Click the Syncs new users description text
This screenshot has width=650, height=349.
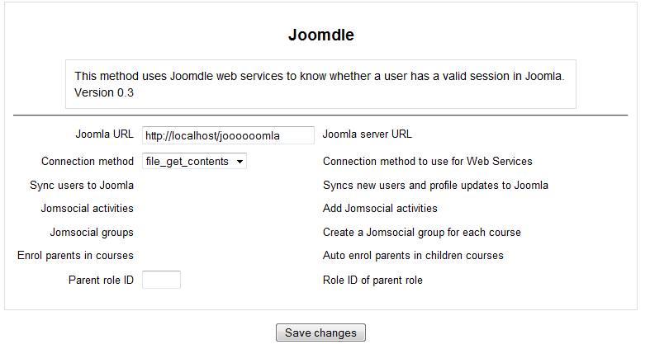pyautogui.click(x=435, y=185)
